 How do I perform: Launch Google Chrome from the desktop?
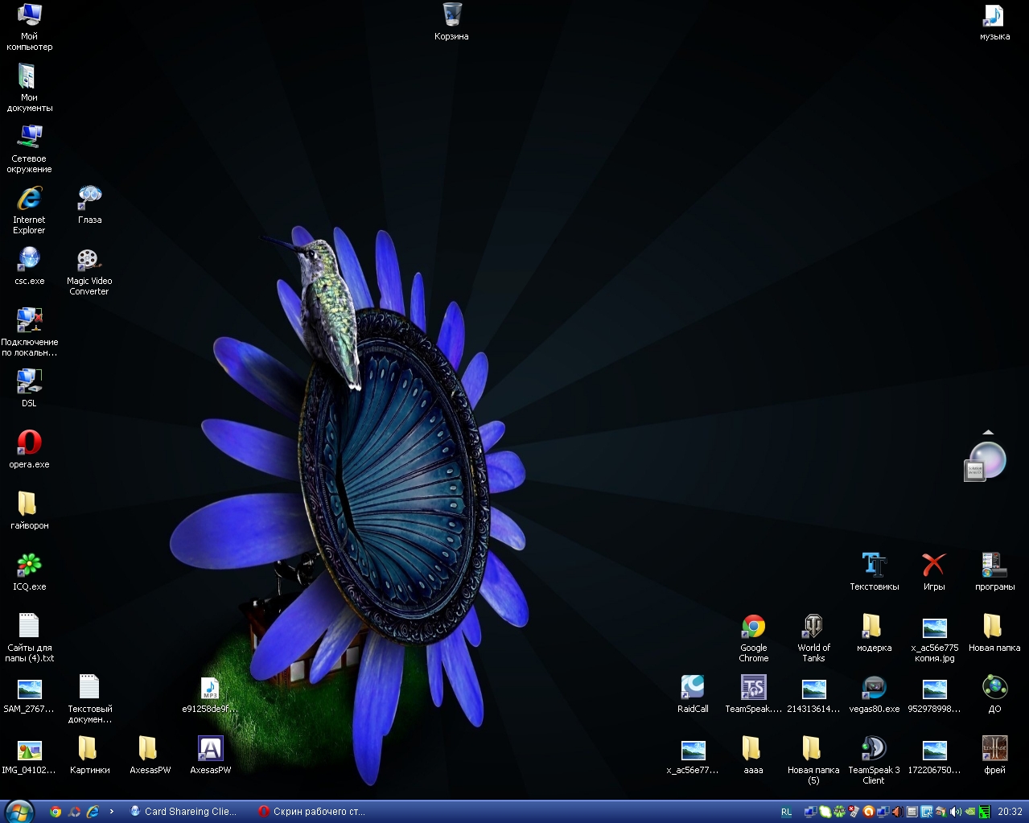point(753,628)
